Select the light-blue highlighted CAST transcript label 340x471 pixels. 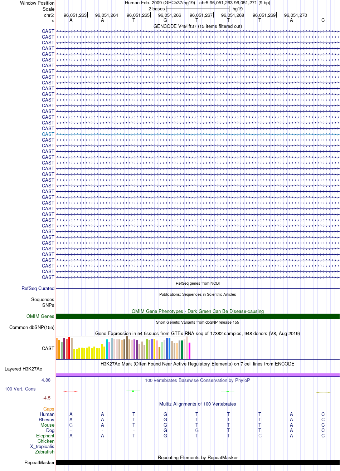pyautogui.click(x=48, y=134)
